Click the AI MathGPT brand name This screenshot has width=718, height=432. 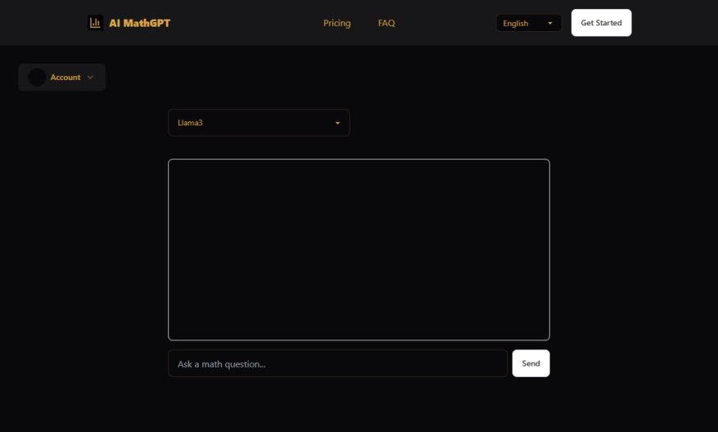pos(140,23)
